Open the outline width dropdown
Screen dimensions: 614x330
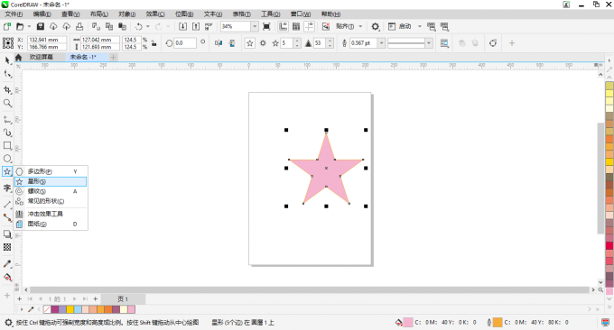coord(381,43)
